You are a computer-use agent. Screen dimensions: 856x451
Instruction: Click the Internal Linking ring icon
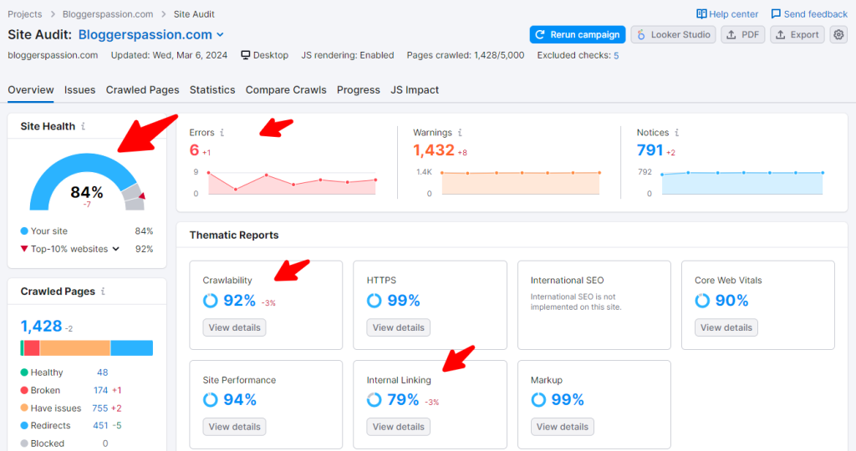374,400
